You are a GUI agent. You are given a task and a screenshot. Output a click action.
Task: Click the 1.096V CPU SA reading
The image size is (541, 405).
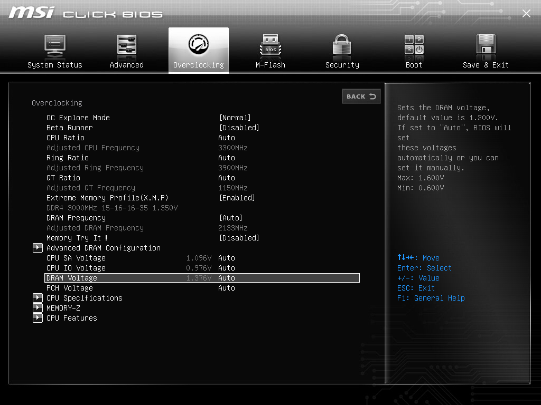(199, 258)
